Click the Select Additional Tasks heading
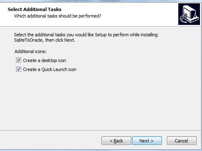This screenshot has height=151, width=202. pos(34,9)
